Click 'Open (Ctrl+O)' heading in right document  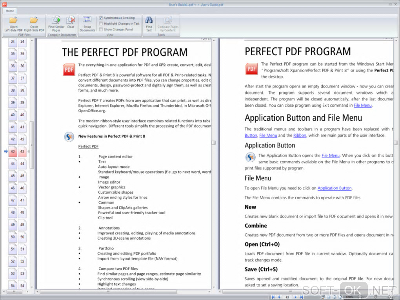pyautogui.click(x=262, y=244)
